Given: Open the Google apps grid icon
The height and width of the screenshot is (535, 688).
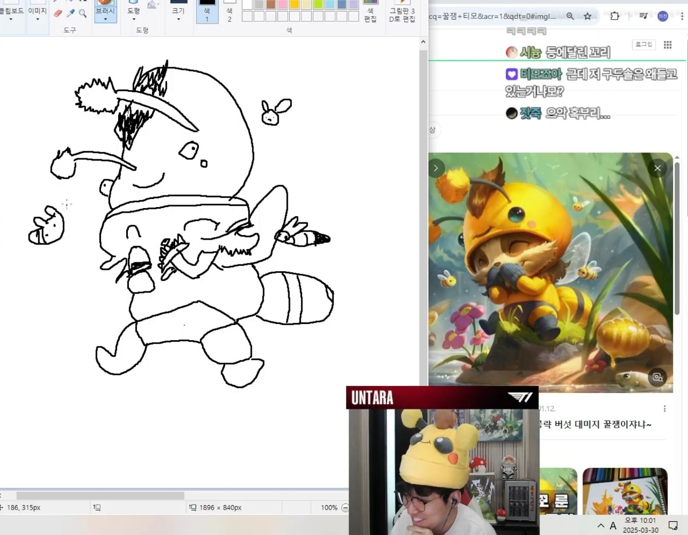Looking at the screenshot, I should 667,45.
